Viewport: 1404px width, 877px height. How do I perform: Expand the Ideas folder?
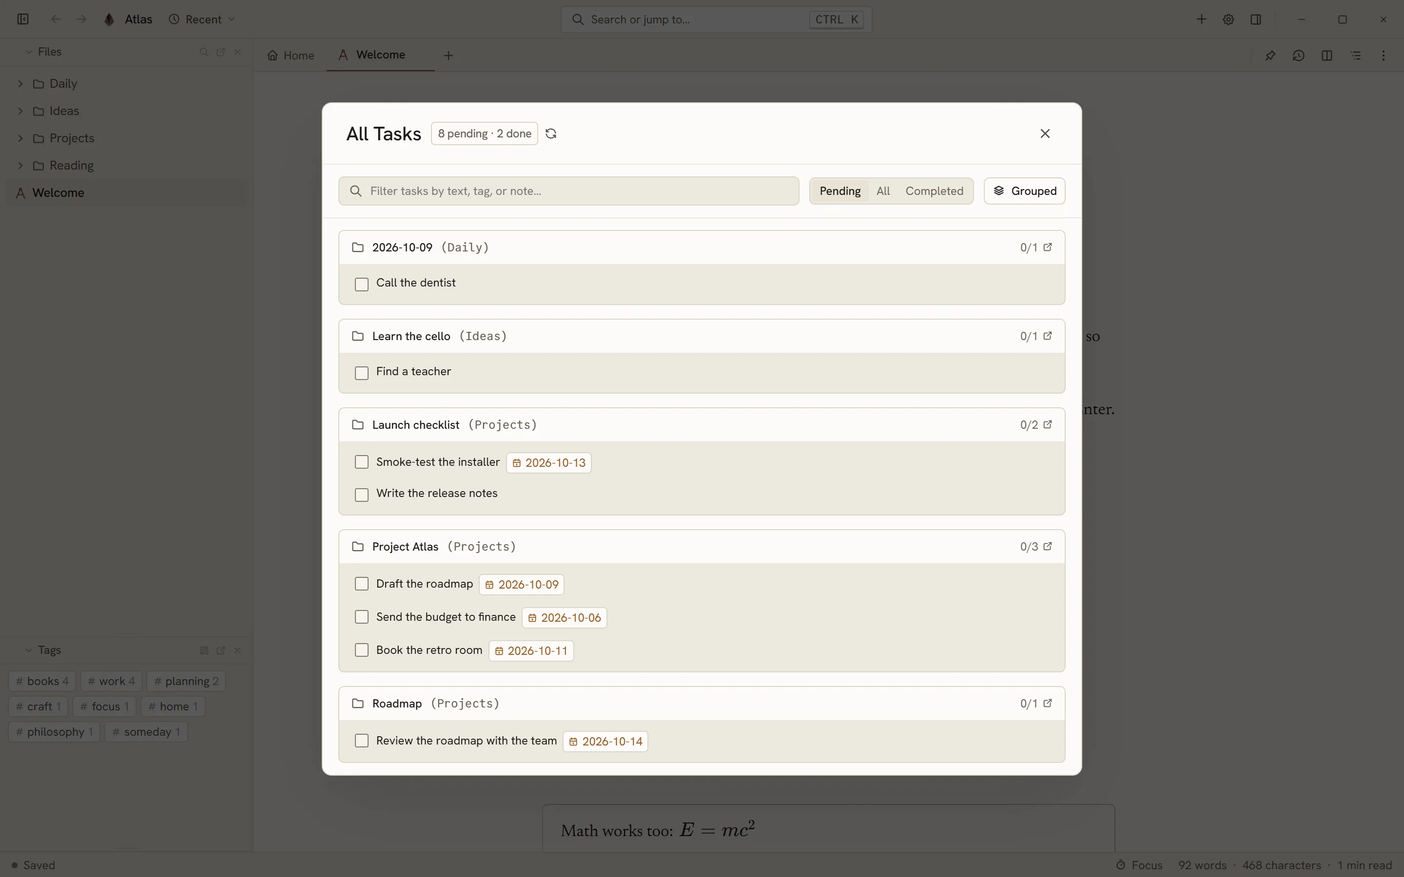(20, 111)
